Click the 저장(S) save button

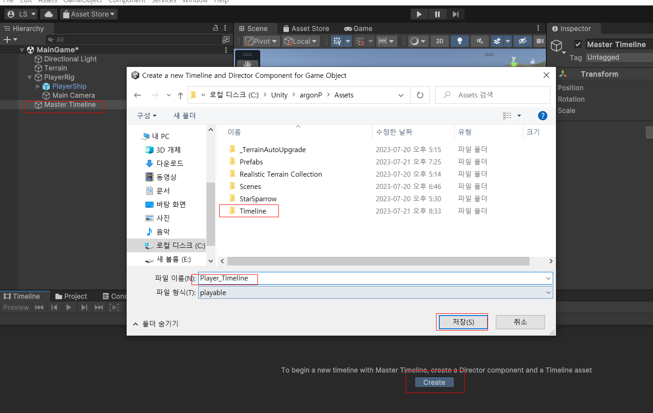pyautogui.click(x=463, y=322)
